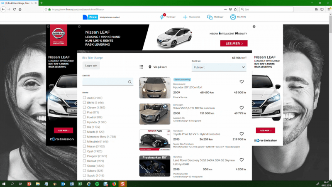Click the Bil breadcrumb link
The height and width of the screenshot is (187, 332).
point(84,58)
